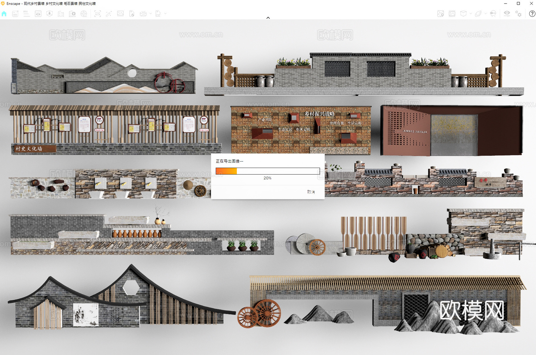The height and width of the screenshot is (355, 536).
Task: Toggle the BIM information mode icon
Action: [x=27, y=14]
